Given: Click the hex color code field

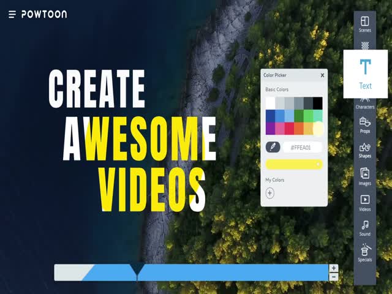Looking at the screenshot, I should pyautogui.click(x=303, y=148).
